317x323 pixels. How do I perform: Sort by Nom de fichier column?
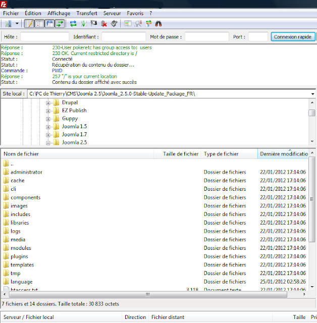point(77,154)
